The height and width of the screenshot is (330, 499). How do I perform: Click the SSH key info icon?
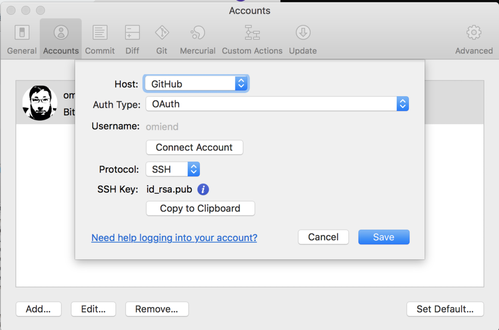[203, 189]
